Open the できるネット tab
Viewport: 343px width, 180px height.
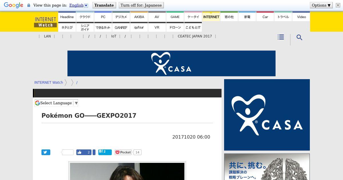click(x=103, y=27)
